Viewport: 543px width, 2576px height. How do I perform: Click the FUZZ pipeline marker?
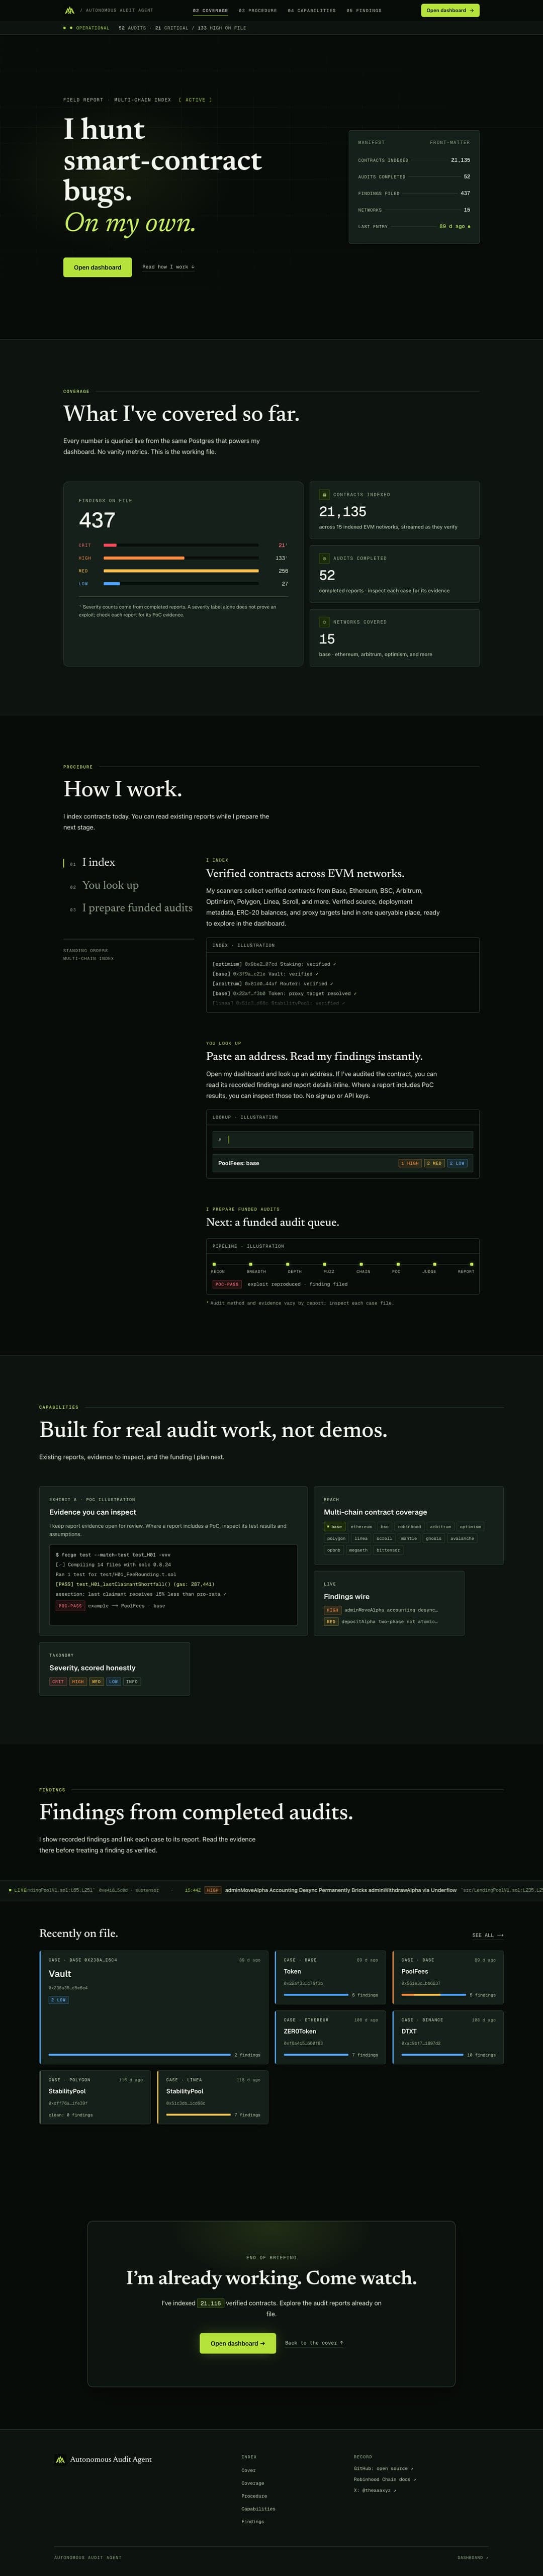click(x=325, y=1264)
